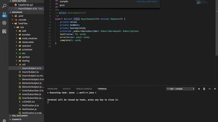Open InnerSubscriber.js file
The height and width of the screenshot is (122, 218).
pyautogui.click(x=31, y=94)
